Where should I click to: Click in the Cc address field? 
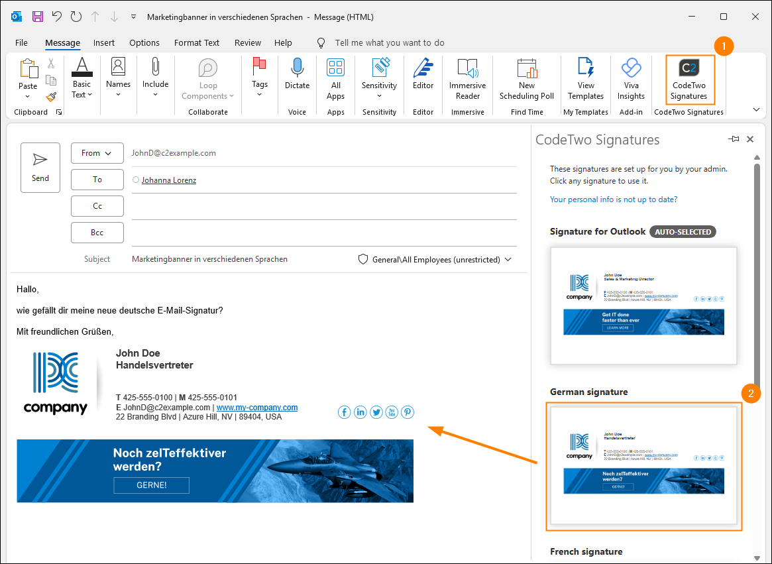click(324, 206)
